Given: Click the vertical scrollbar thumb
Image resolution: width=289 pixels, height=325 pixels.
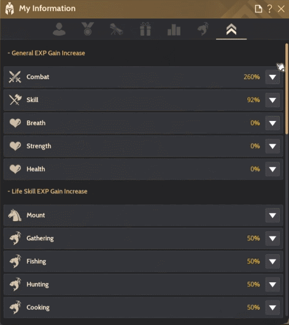Looking at the screenshot, I should click(287, 88).
